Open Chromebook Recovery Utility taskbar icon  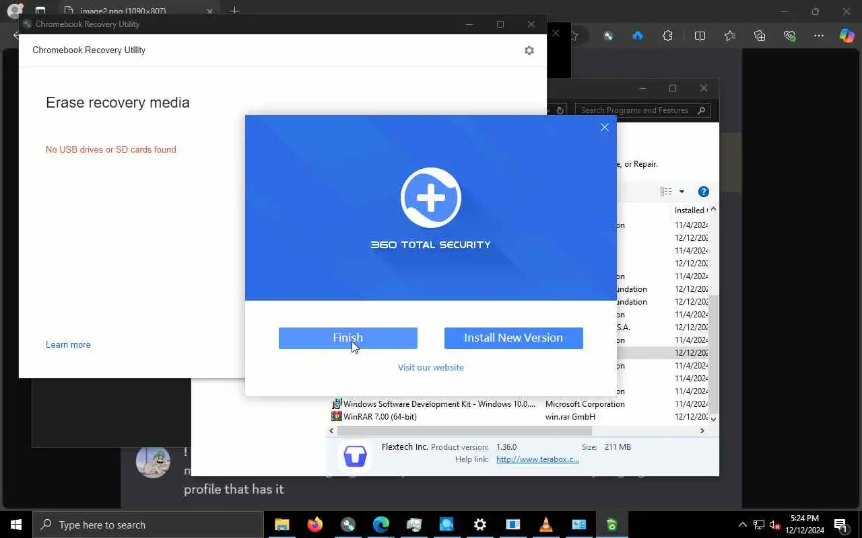[x=348, y=525]
